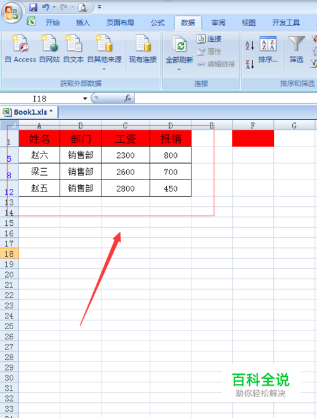Click the 属性 properties button
The image size is (317, 418).
pos(209,51)
